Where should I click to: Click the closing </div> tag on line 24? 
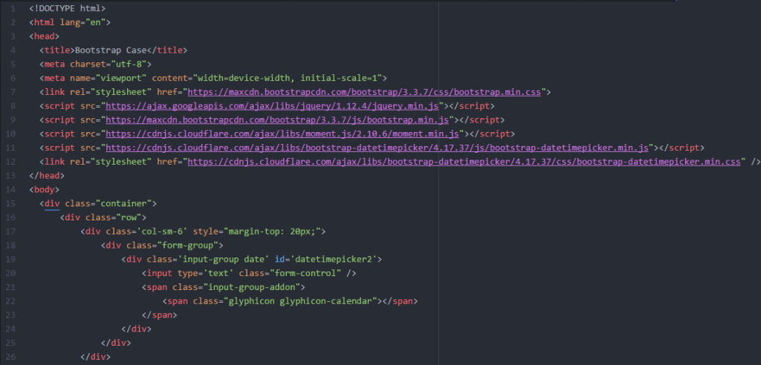(137, 329)
